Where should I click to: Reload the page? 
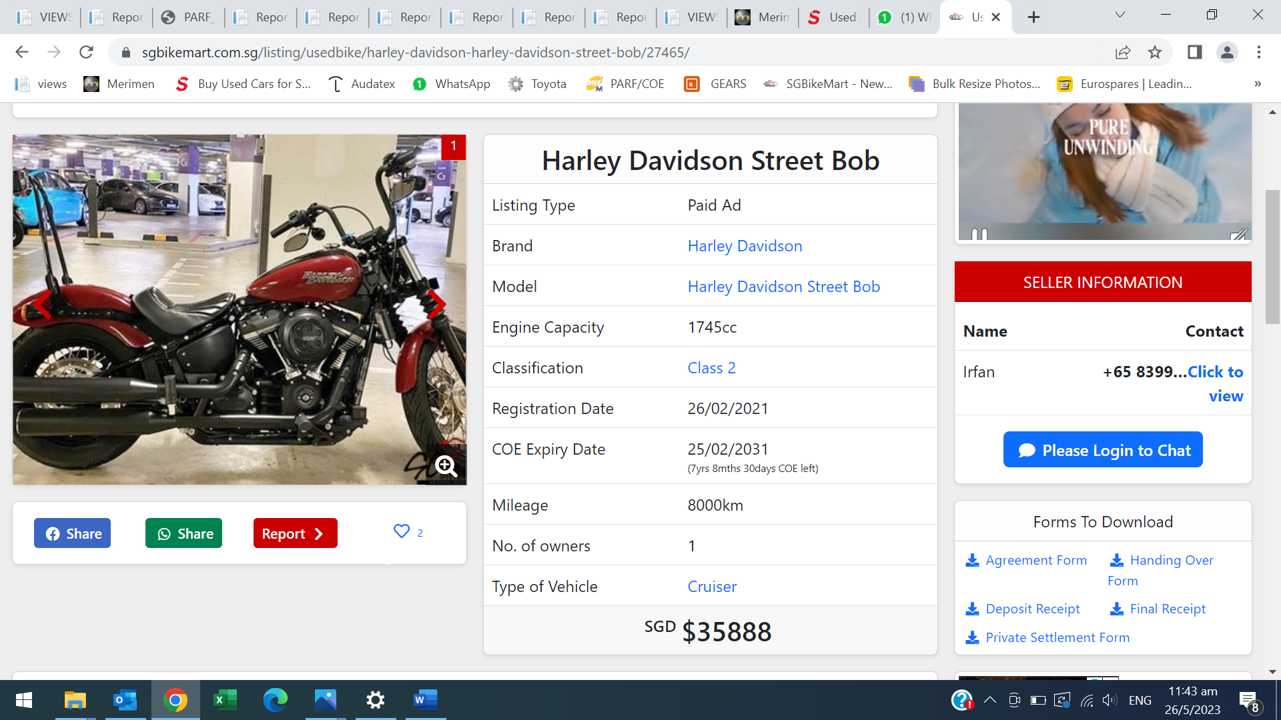(86, 52)
